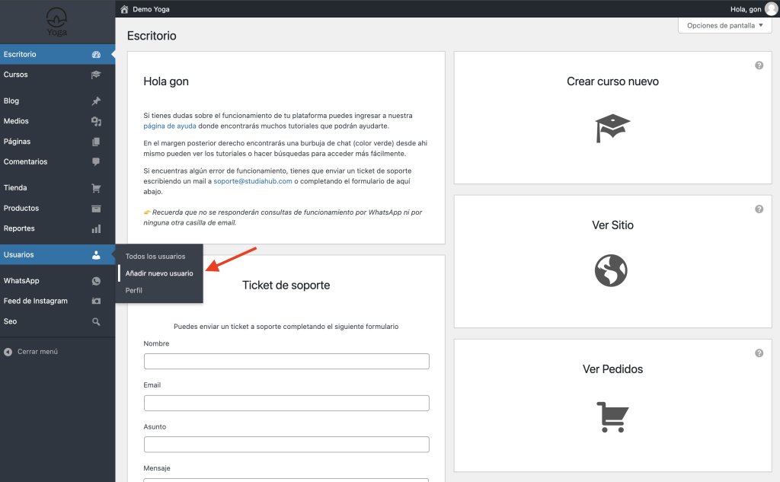Click the globe icon under Ver Sitio
Viewport: 780px width, 482px height.
610,270
